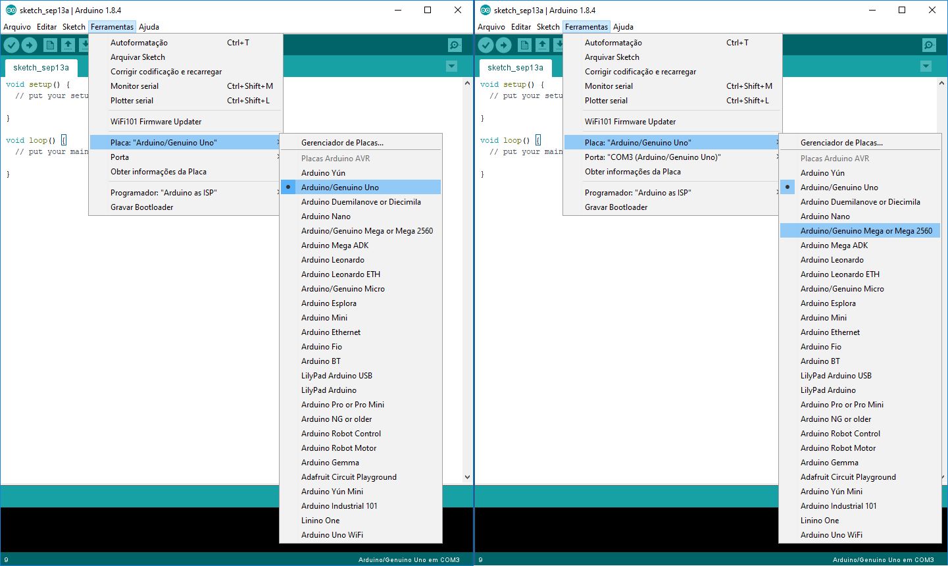This screenshot has height=566, width=948.
Task: Click New sketch icon in right window
Action: [x=524, y=45]
